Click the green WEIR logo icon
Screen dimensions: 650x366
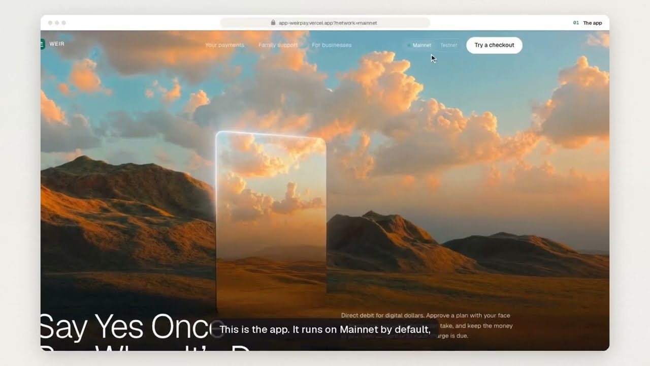tap(43, 44)
